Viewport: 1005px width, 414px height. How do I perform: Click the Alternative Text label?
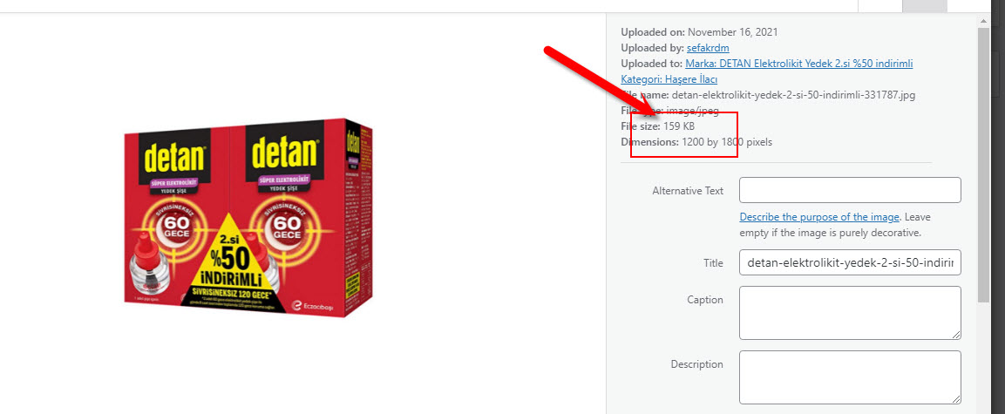point(688,190)
